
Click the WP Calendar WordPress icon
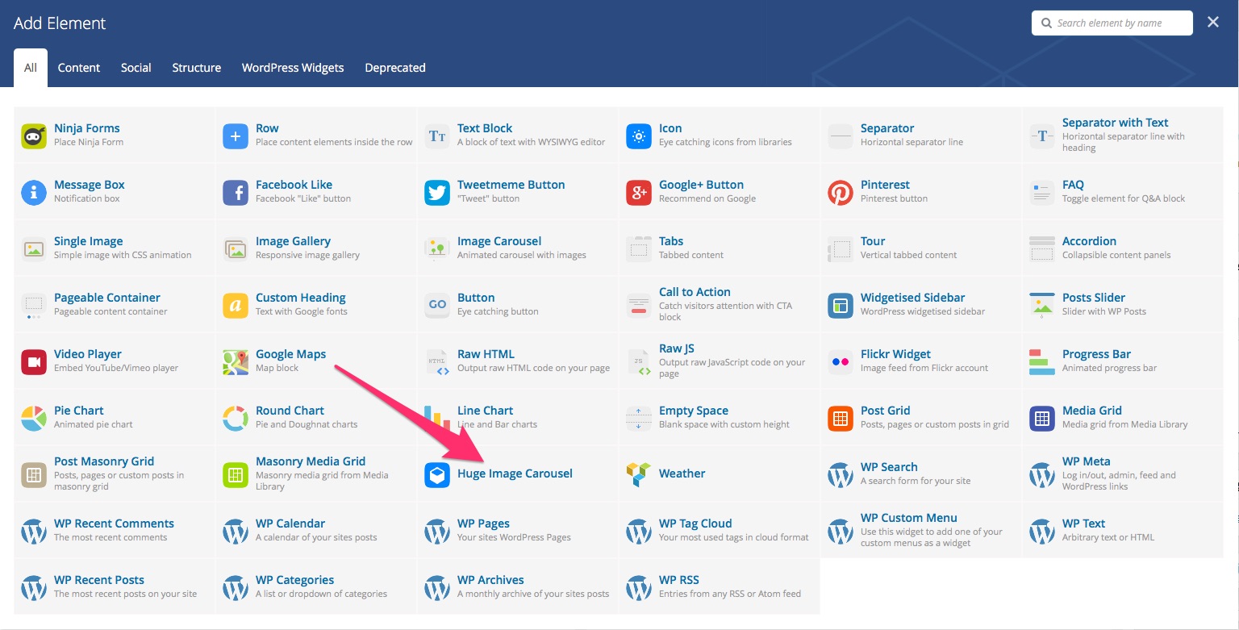[x=236, y=532]
